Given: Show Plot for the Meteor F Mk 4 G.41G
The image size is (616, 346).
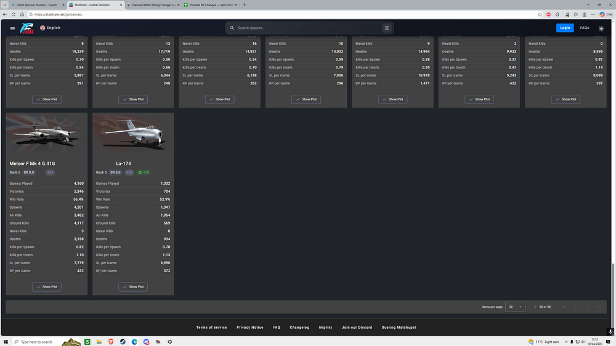Looking at the screenshot, I should click(47, 287).
